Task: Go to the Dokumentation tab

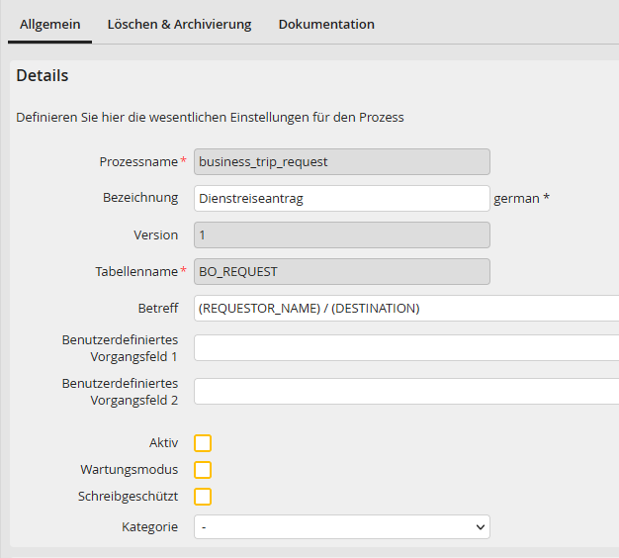Action: [x=326, y=24]
